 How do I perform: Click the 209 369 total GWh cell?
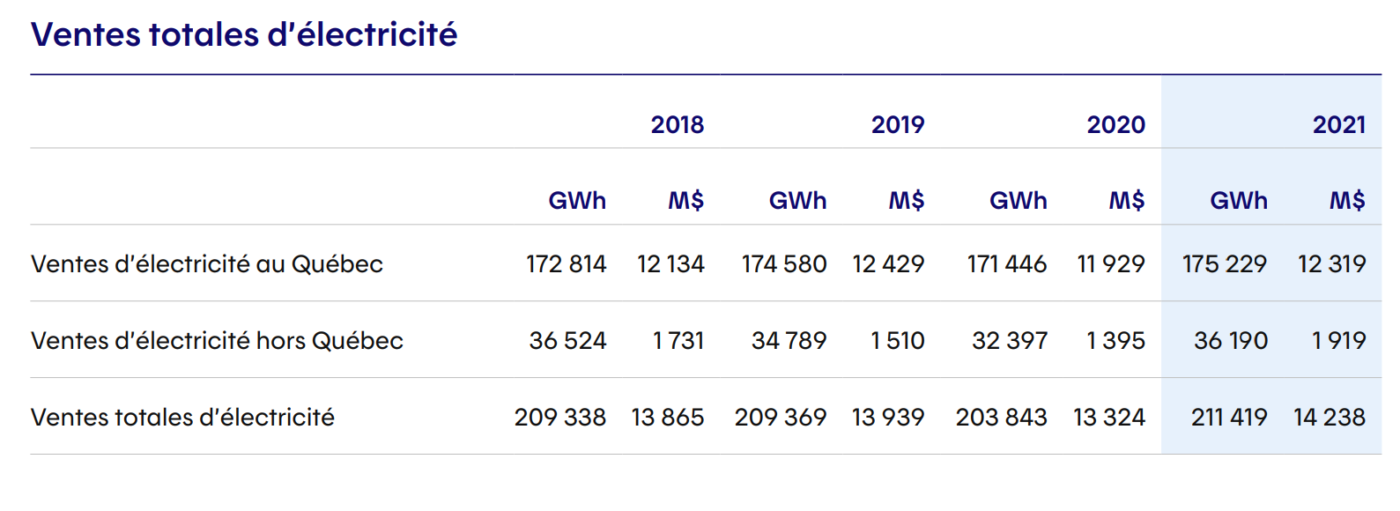tap(781, 418)
